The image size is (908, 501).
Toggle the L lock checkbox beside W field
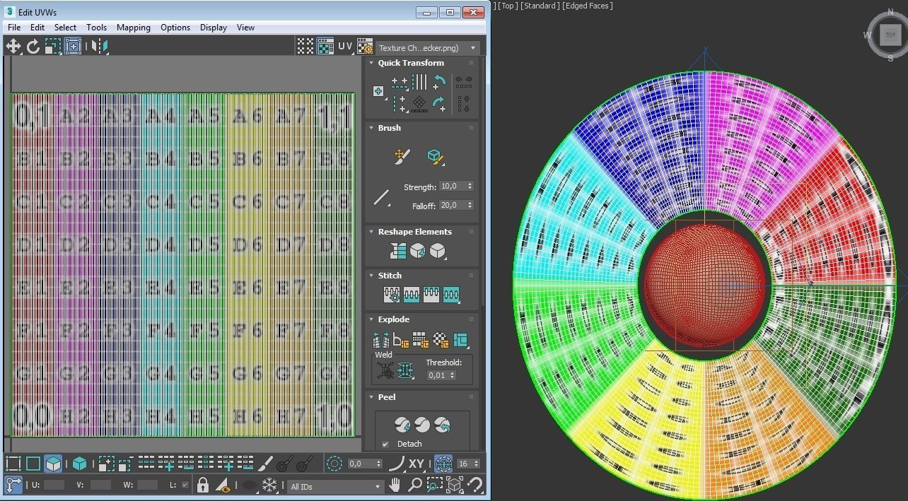[185, 485]
